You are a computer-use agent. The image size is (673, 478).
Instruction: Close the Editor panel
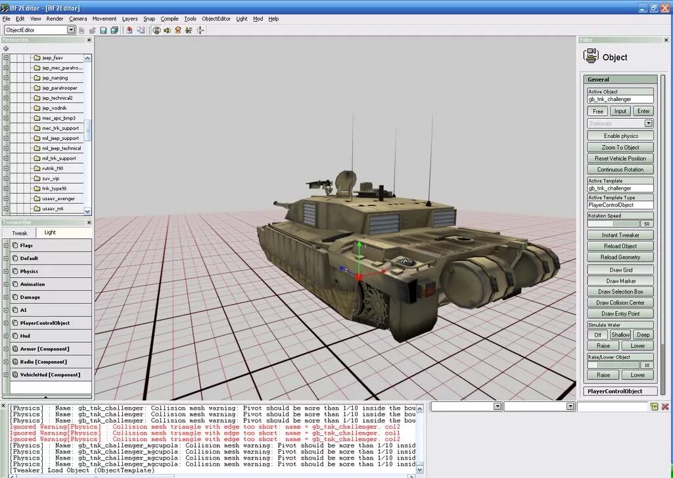666,40
